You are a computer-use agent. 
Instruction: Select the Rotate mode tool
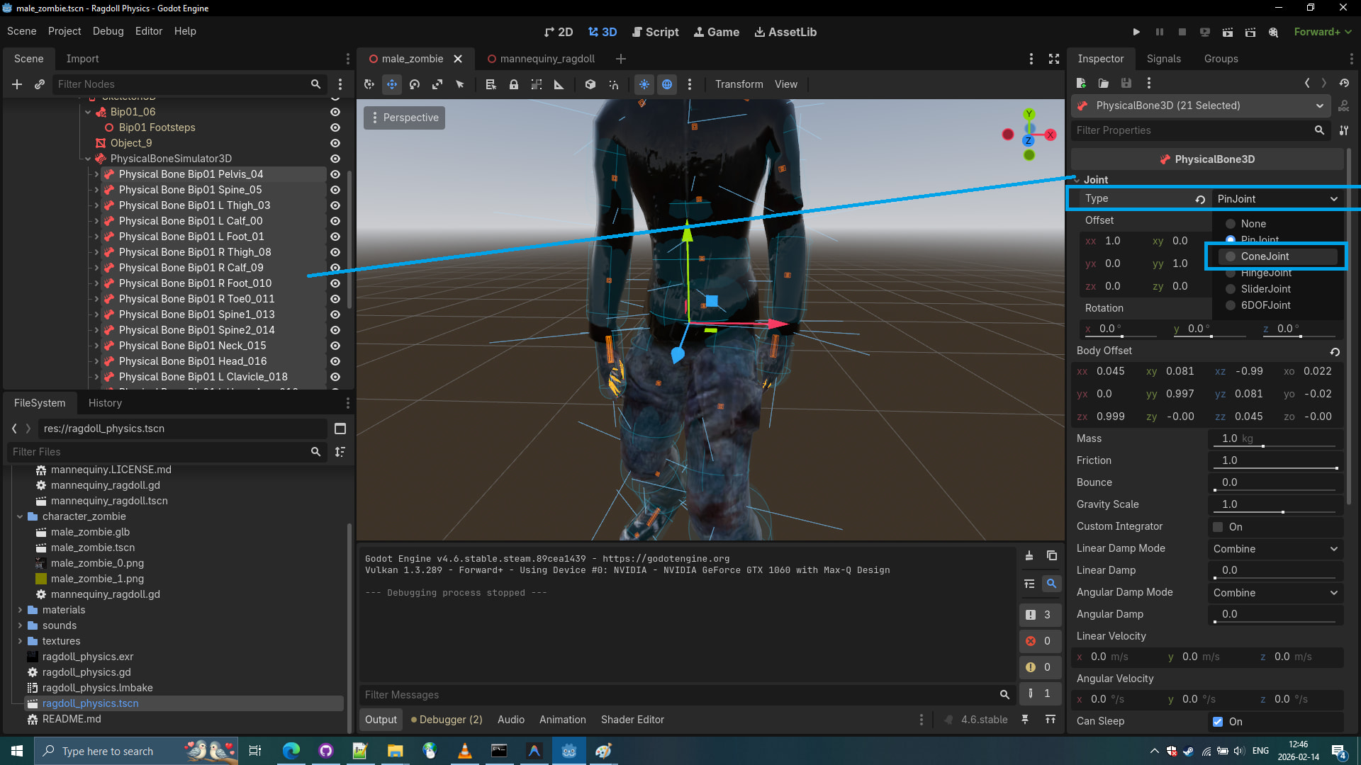tap(415, 84)
